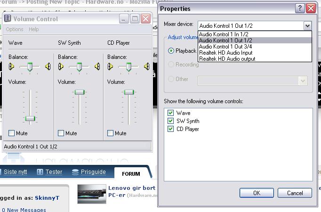Image resolution: width=321 pixels, height=212 pixels.
Task: Click the Properties dialog help question mark
Action: (300, 8)
